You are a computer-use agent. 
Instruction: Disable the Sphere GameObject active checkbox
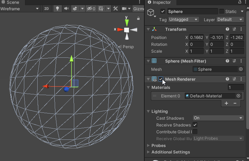coord(163,12)
